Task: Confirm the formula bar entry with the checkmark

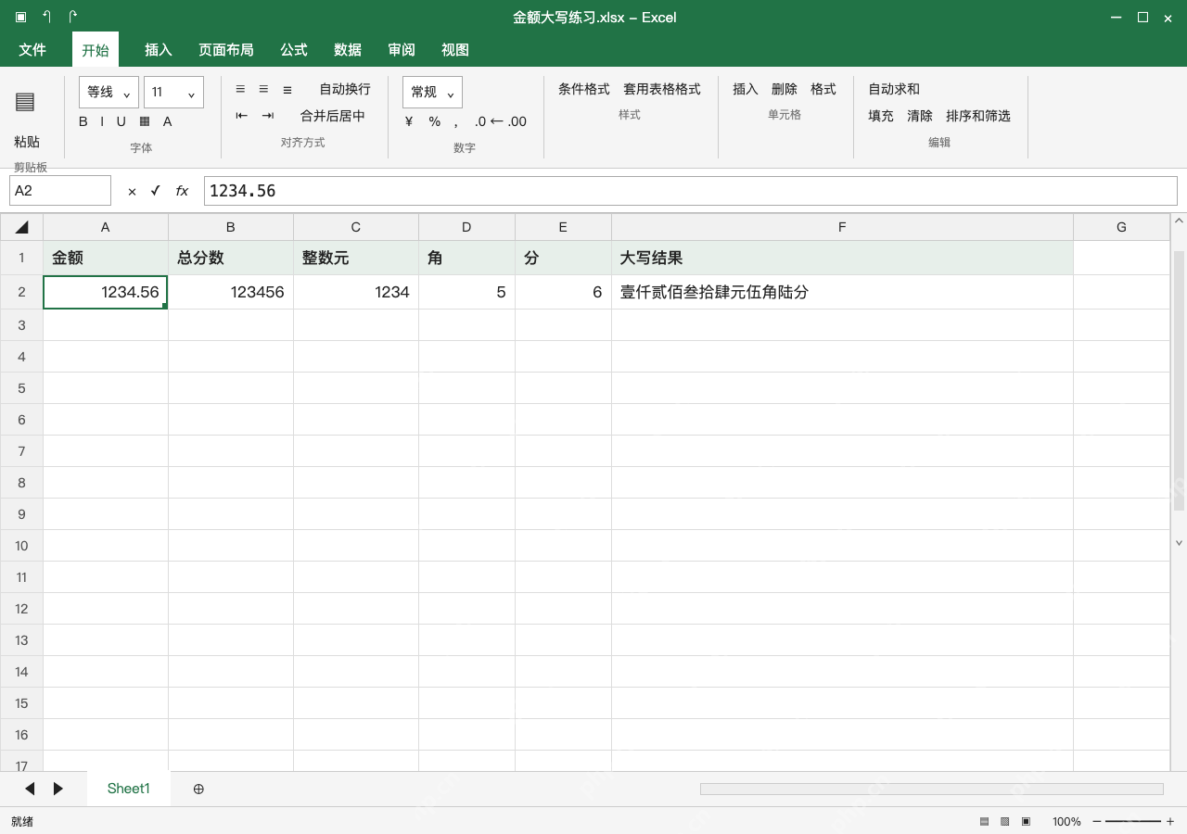Action: (x=156, y=191)
